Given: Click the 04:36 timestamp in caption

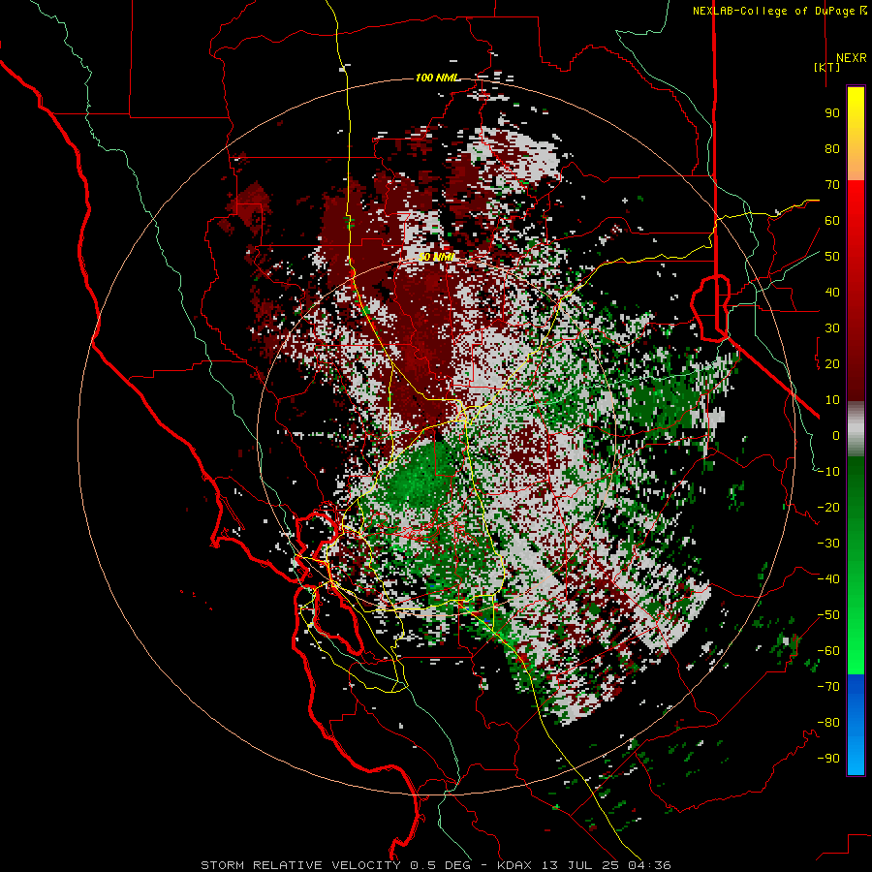Looking at the screenshot, I should 650,865.
